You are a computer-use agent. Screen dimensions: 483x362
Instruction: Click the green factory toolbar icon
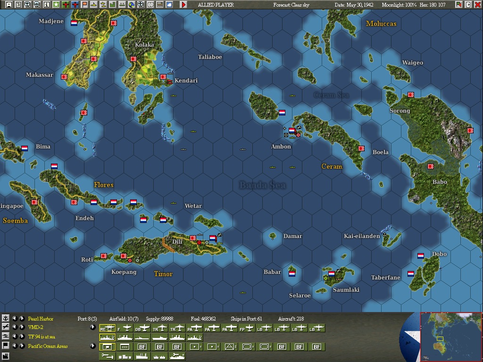click(x=113, y=5)
